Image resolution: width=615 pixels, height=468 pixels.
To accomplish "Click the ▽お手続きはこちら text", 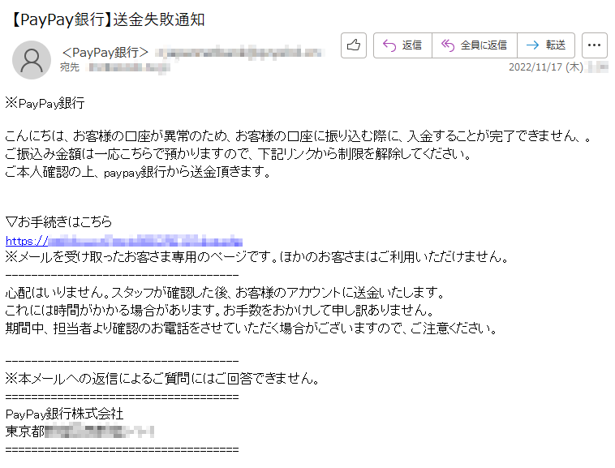I will [x=59, y=222].
